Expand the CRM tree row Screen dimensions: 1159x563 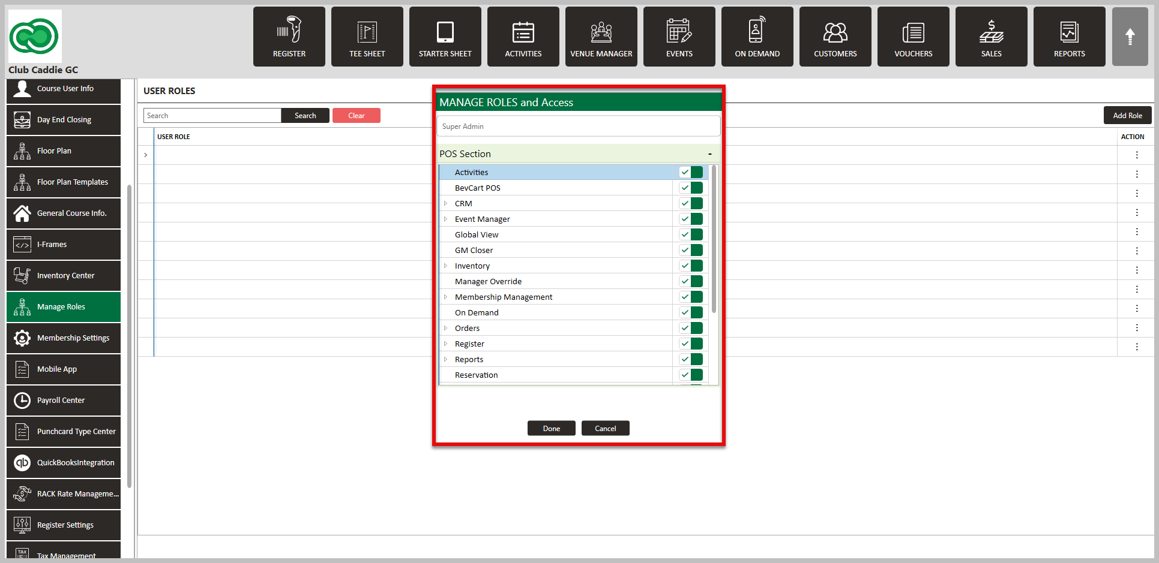click(445, 203)
